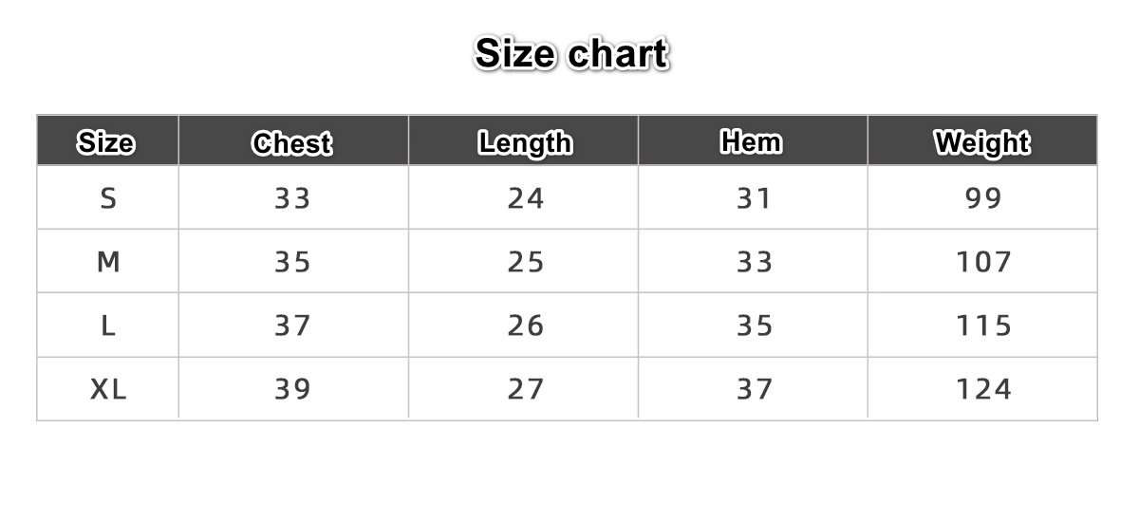Click the Hem column header

pyautogui.click(x=752, y=142)
